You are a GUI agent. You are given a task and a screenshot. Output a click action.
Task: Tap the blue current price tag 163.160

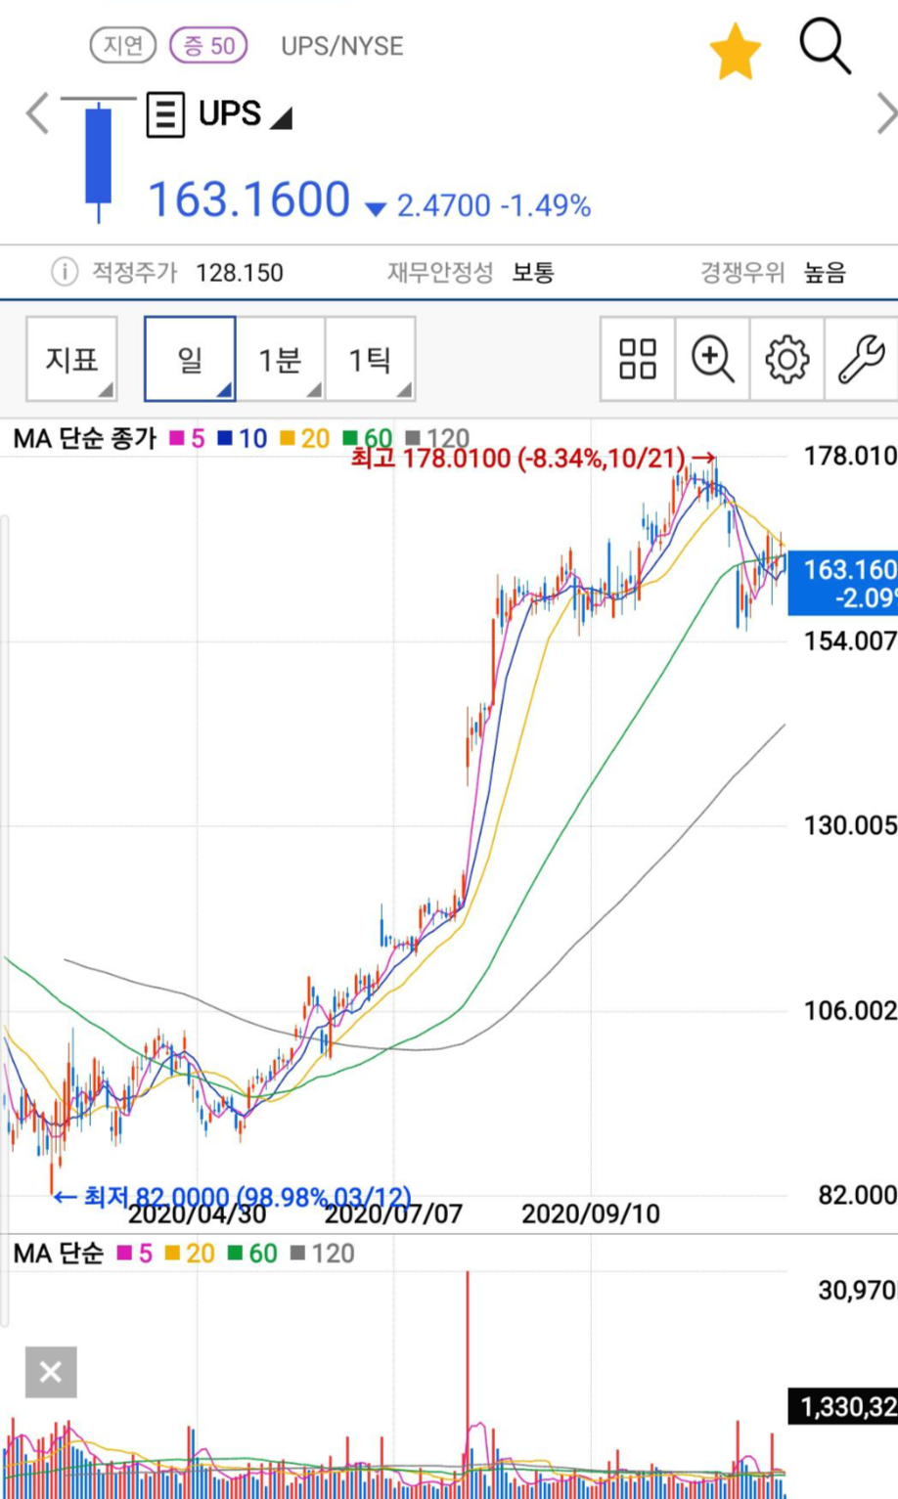coord(843,583)
